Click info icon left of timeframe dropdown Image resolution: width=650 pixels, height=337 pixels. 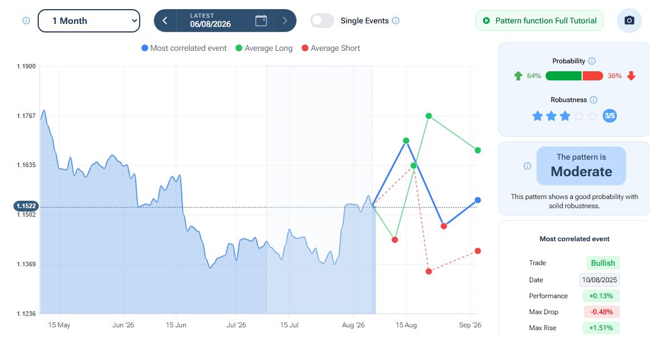(26, 21)
